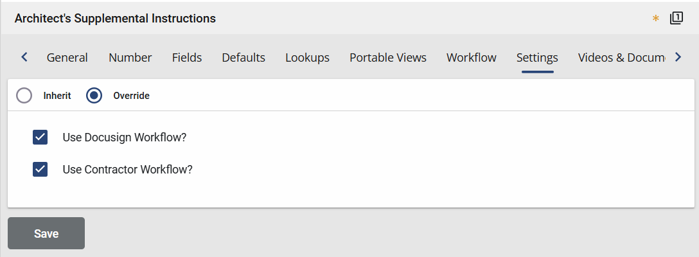
Task: Select the Inherit radio button
Action: 24,96
